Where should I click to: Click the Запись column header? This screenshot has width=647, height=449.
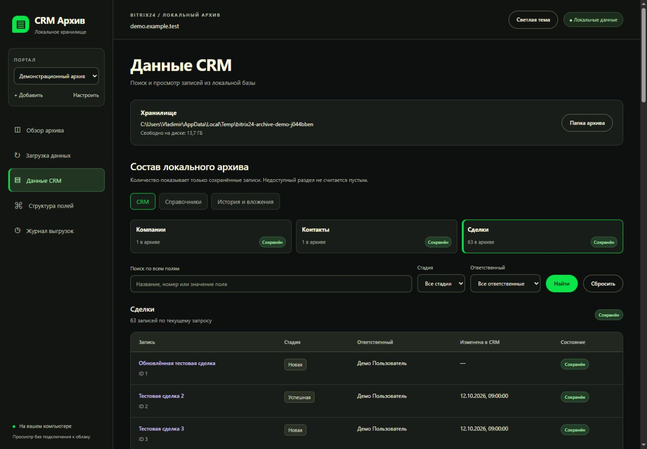[147, 342]
